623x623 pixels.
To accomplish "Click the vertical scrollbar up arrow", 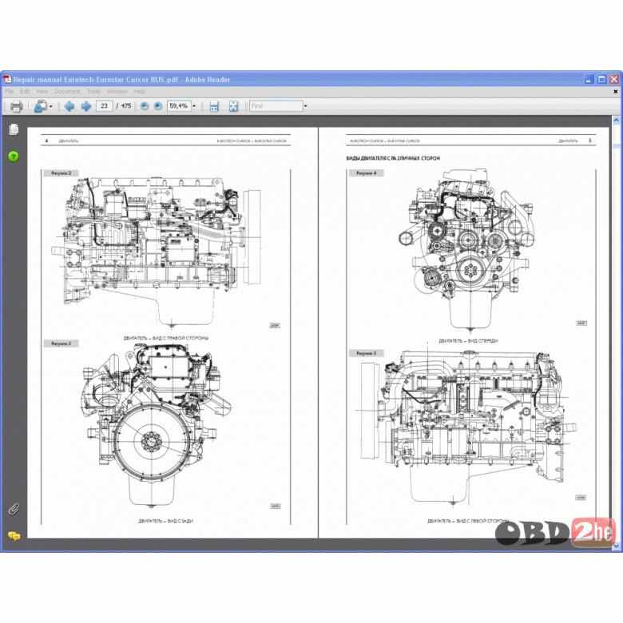I will pos(616,120).
